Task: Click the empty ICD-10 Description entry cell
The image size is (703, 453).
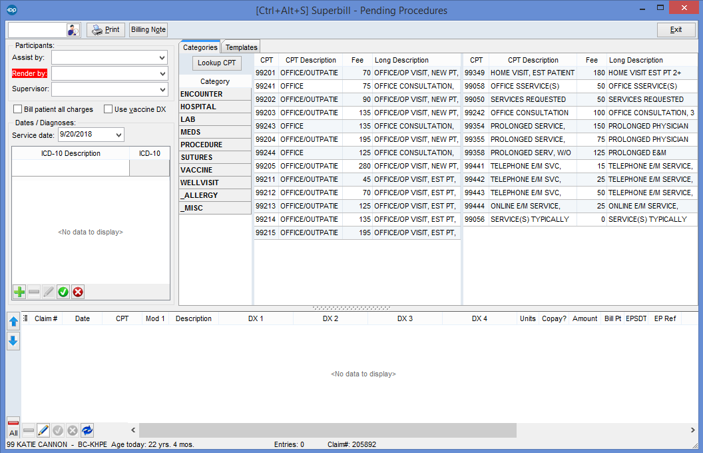Action: [x=71, y=168]
